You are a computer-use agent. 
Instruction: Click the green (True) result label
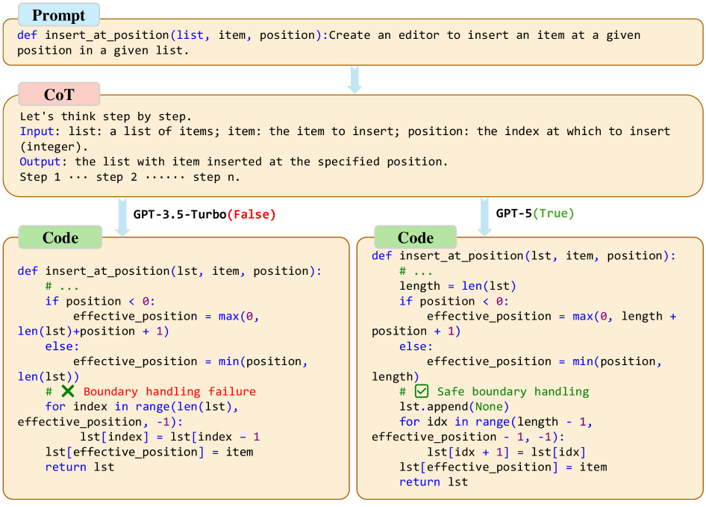[553, 214]
